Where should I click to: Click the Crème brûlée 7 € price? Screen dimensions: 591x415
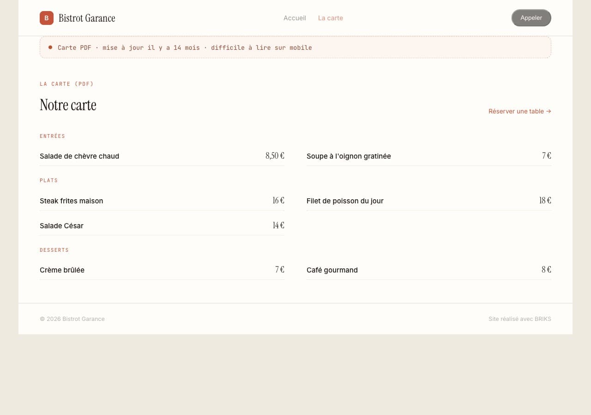tap(280, 270)
